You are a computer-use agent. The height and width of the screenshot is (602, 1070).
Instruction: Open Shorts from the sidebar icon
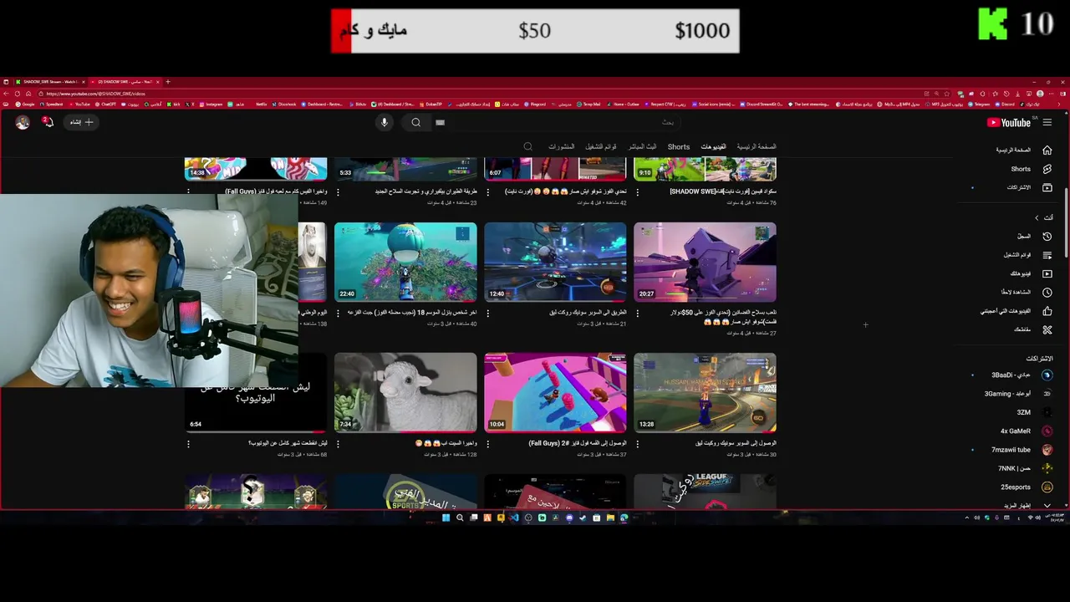click(1047, 169)
